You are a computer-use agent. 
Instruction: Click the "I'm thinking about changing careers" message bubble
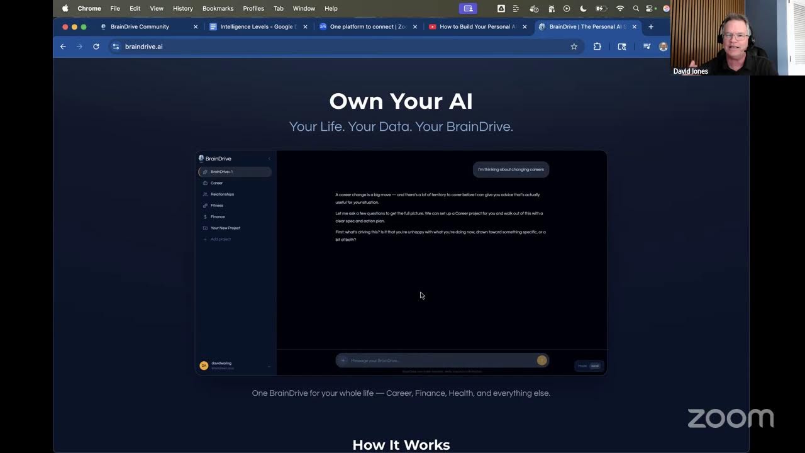[x=511, y=169]
